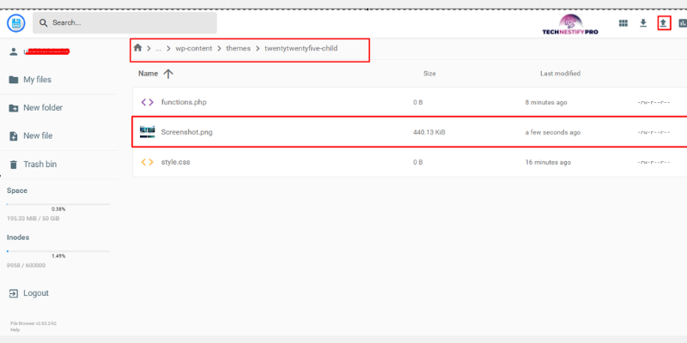Toggle sort direction arrow next to Name

click(x=168, y=74)
